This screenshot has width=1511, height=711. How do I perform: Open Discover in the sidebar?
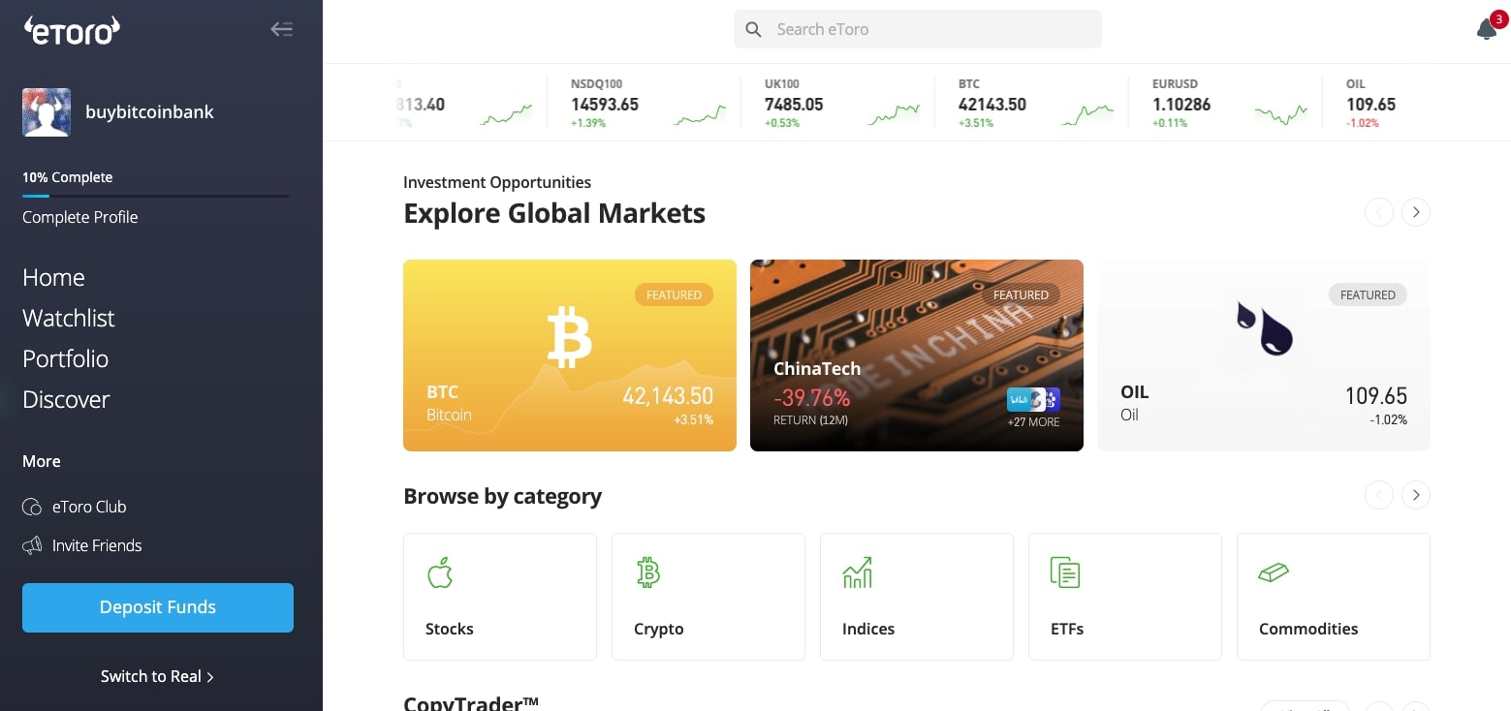point(66,399)
